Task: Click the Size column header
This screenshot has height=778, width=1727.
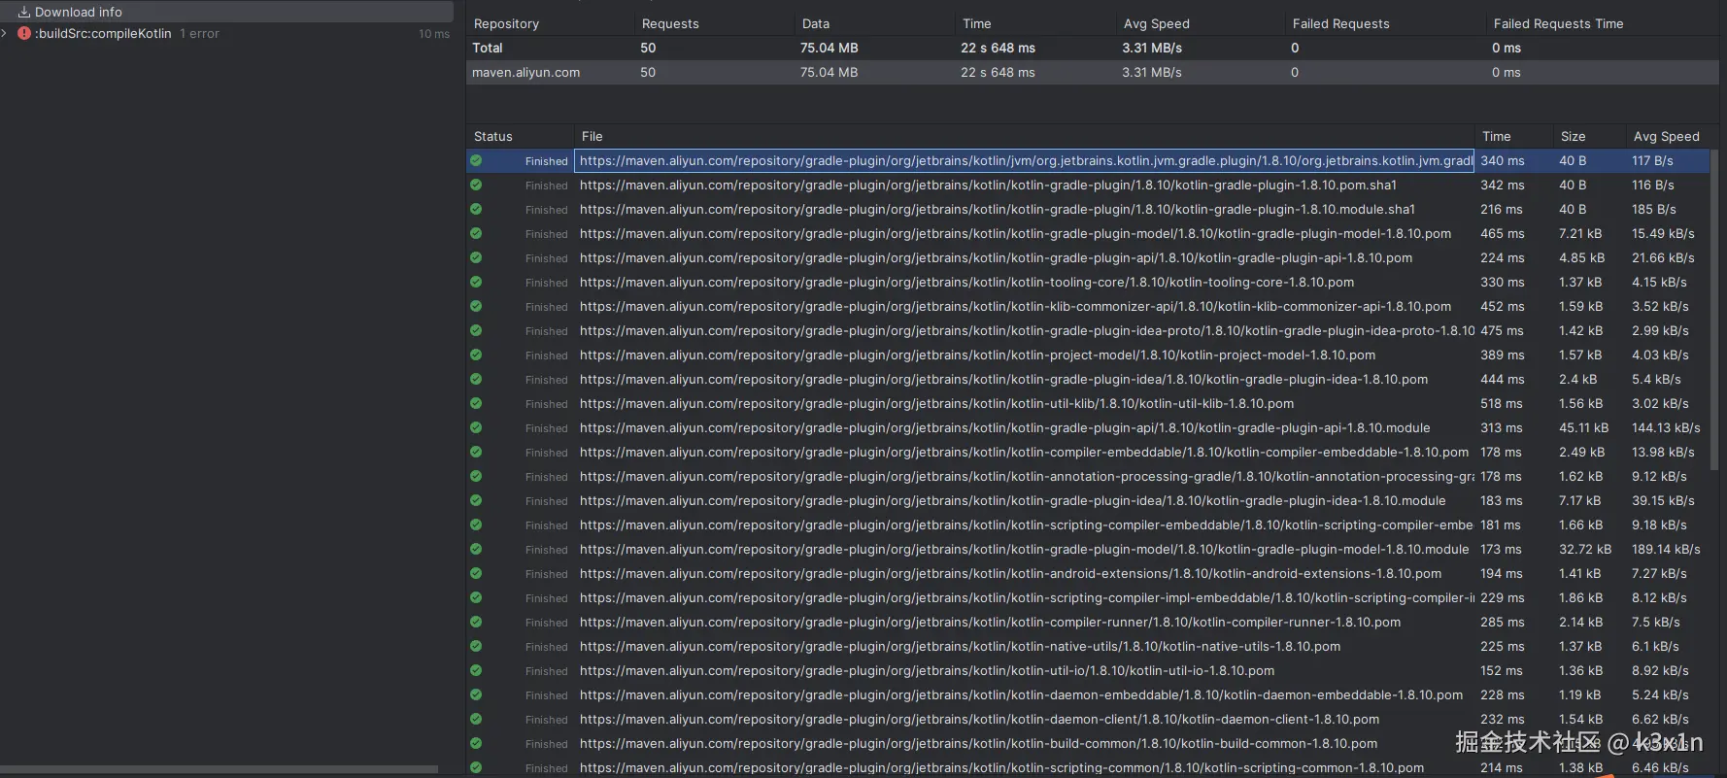Action: (x=1574, y=136)
